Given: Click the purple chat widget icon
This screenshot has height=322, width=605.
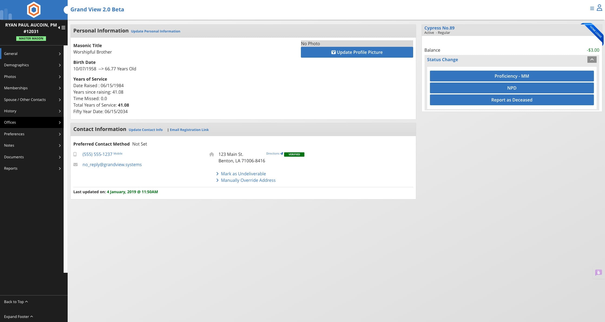Looking at the screenshot, I should tap(598, 272).
